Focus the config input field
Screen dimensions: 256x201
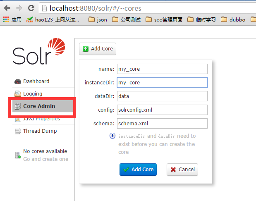[162, 110]
